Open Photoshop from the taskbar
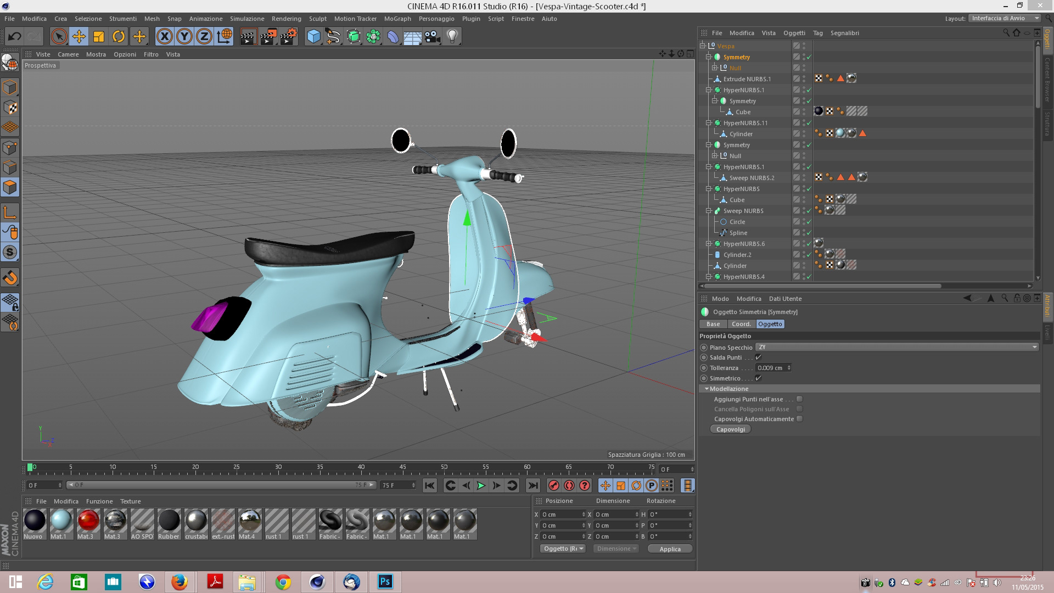The image size is (1054, 593). pyautogui.click(x=385, y=582)
